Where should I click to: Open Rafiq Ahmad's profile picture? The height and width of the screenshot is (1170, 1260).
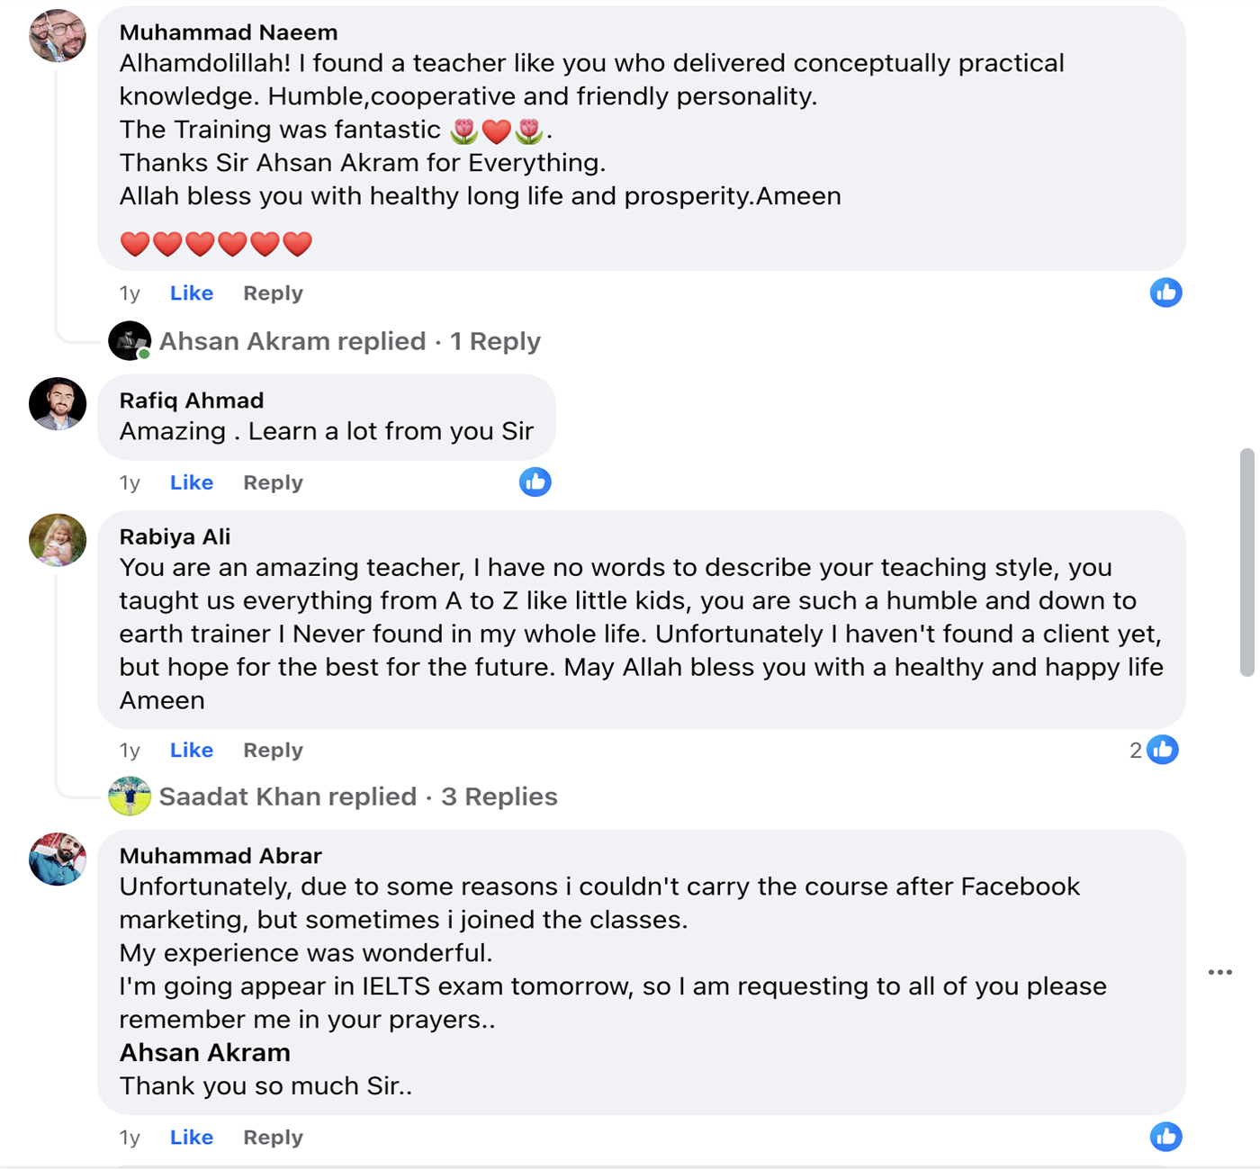tap(58, 403)
